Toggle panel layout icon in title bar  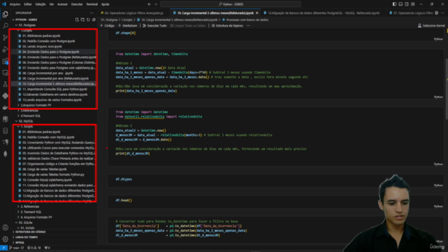[400, 4]
